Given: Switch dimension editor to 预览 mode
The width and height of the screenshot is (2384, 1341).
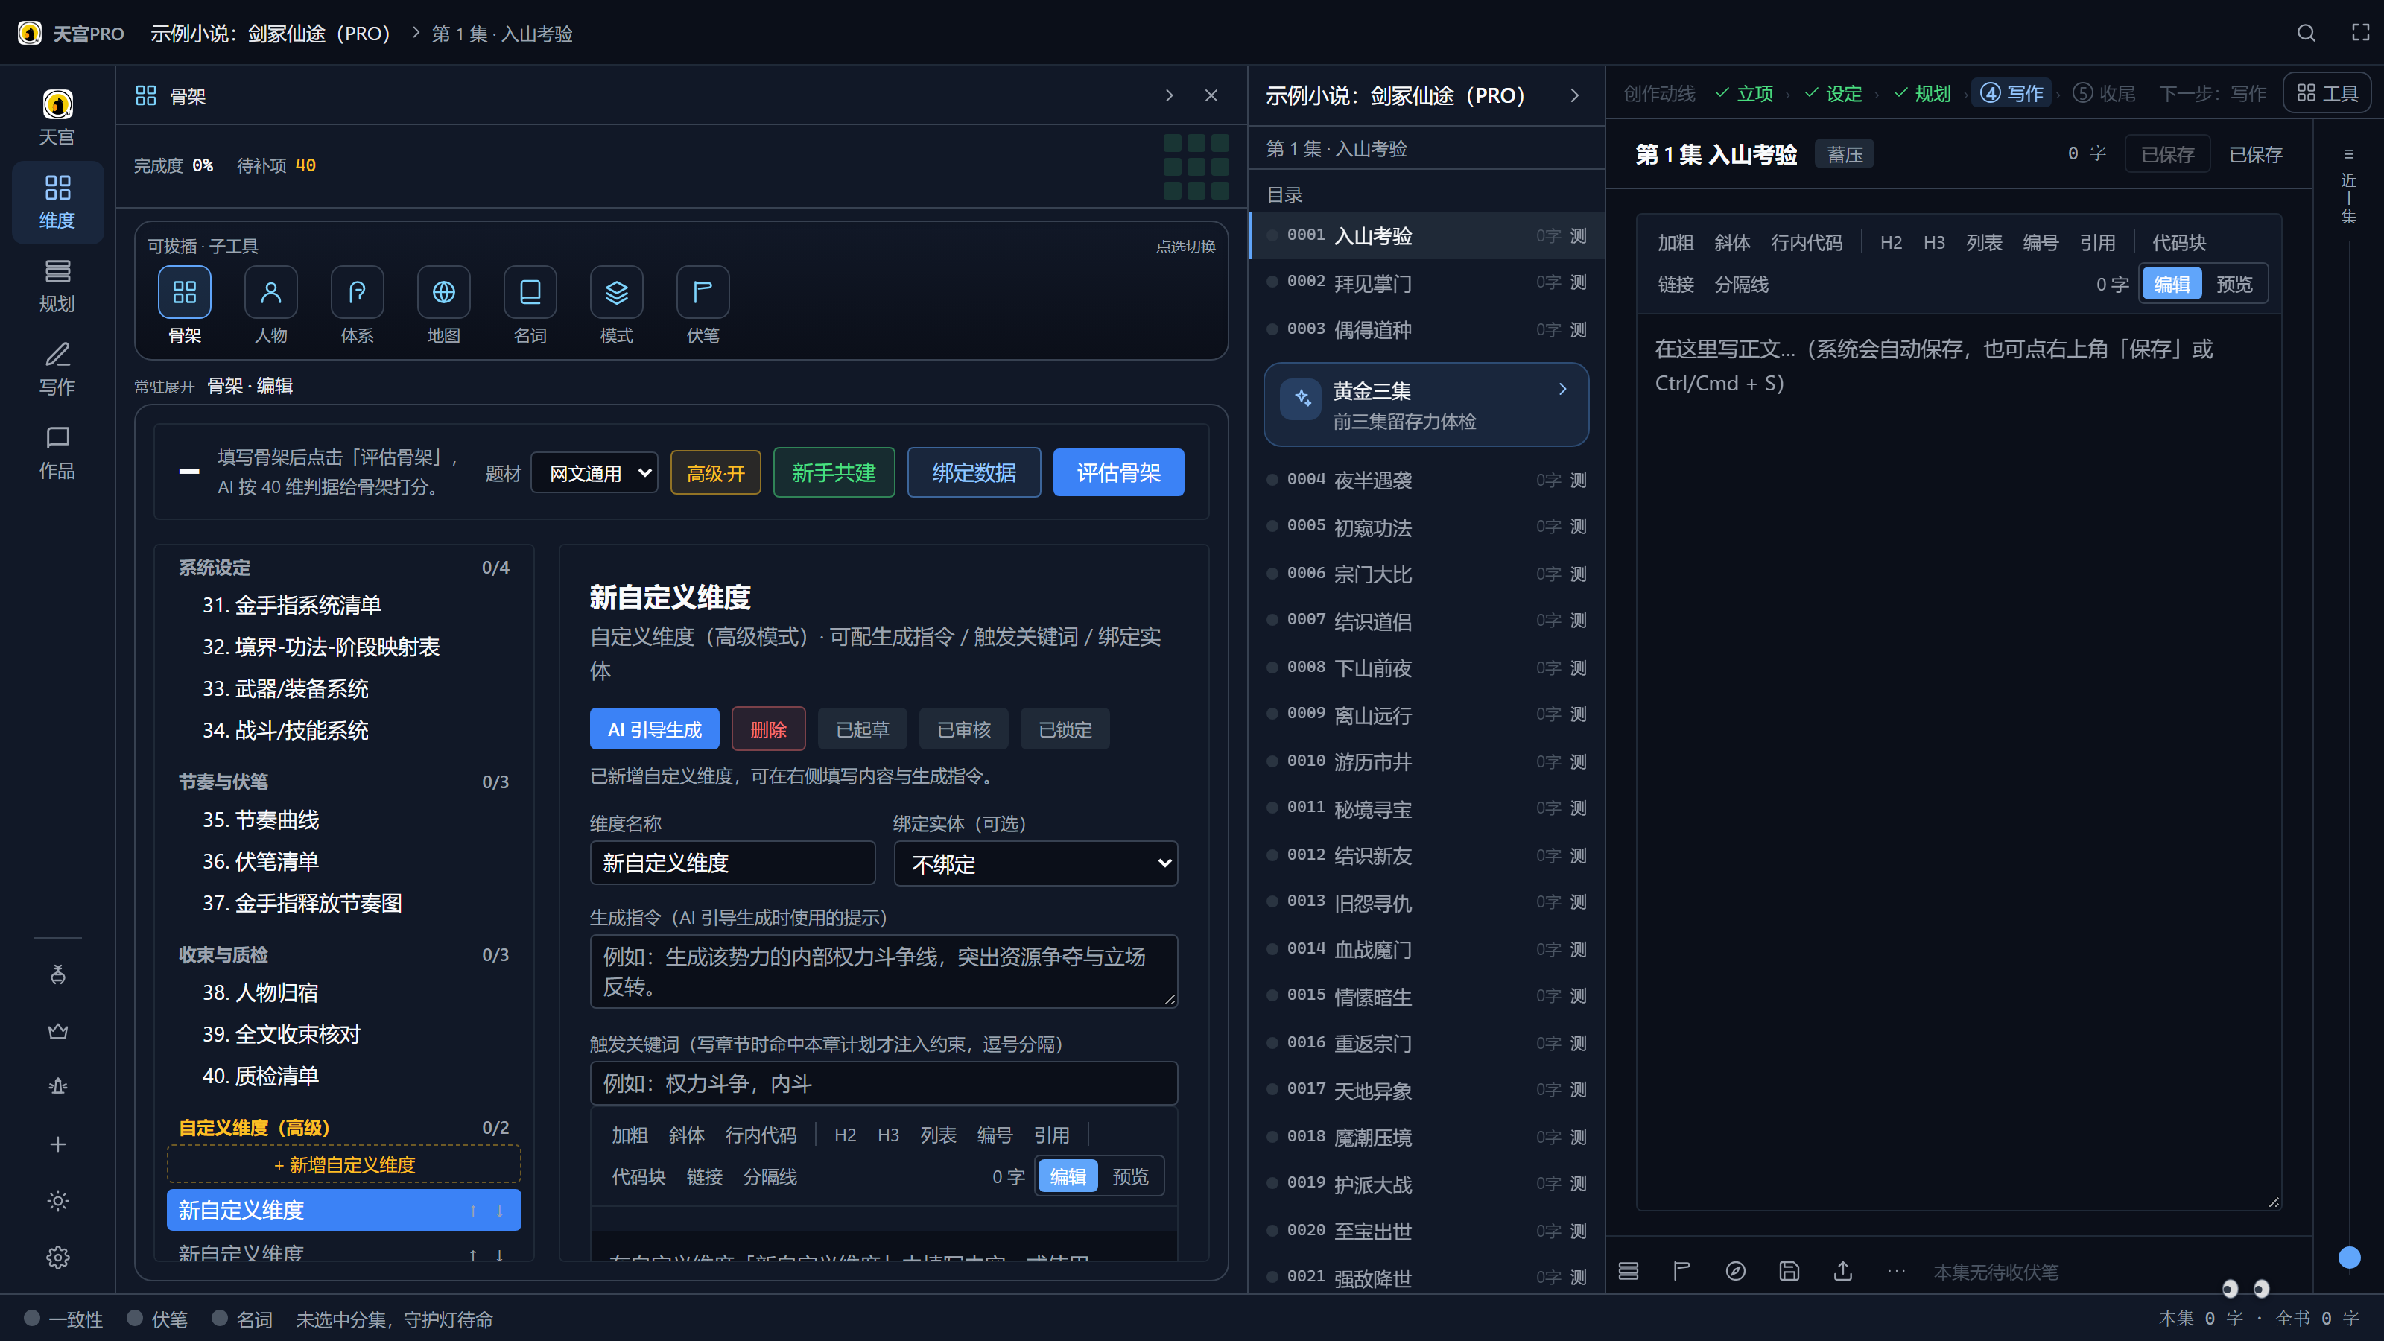Looking at the screenshot, I should (x=1130, y=1176).
